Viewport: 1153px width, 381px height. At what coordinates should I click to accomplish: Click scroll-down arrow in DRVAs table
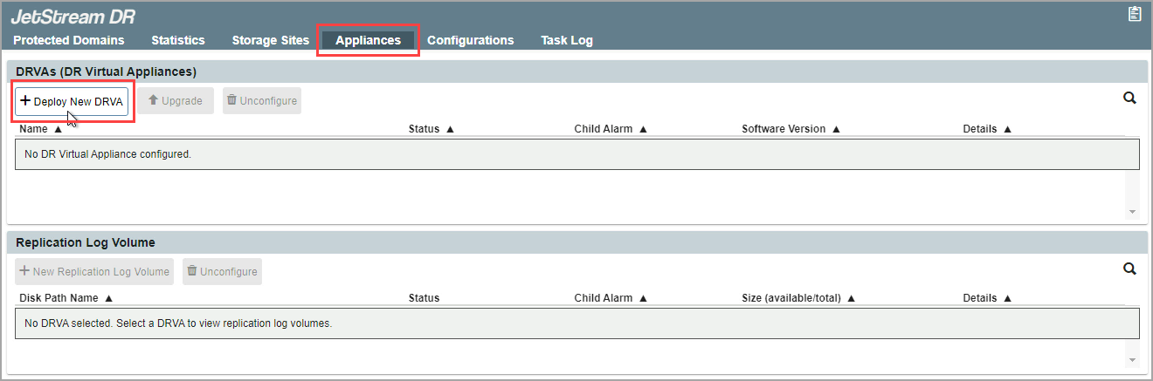(1132, 212)
